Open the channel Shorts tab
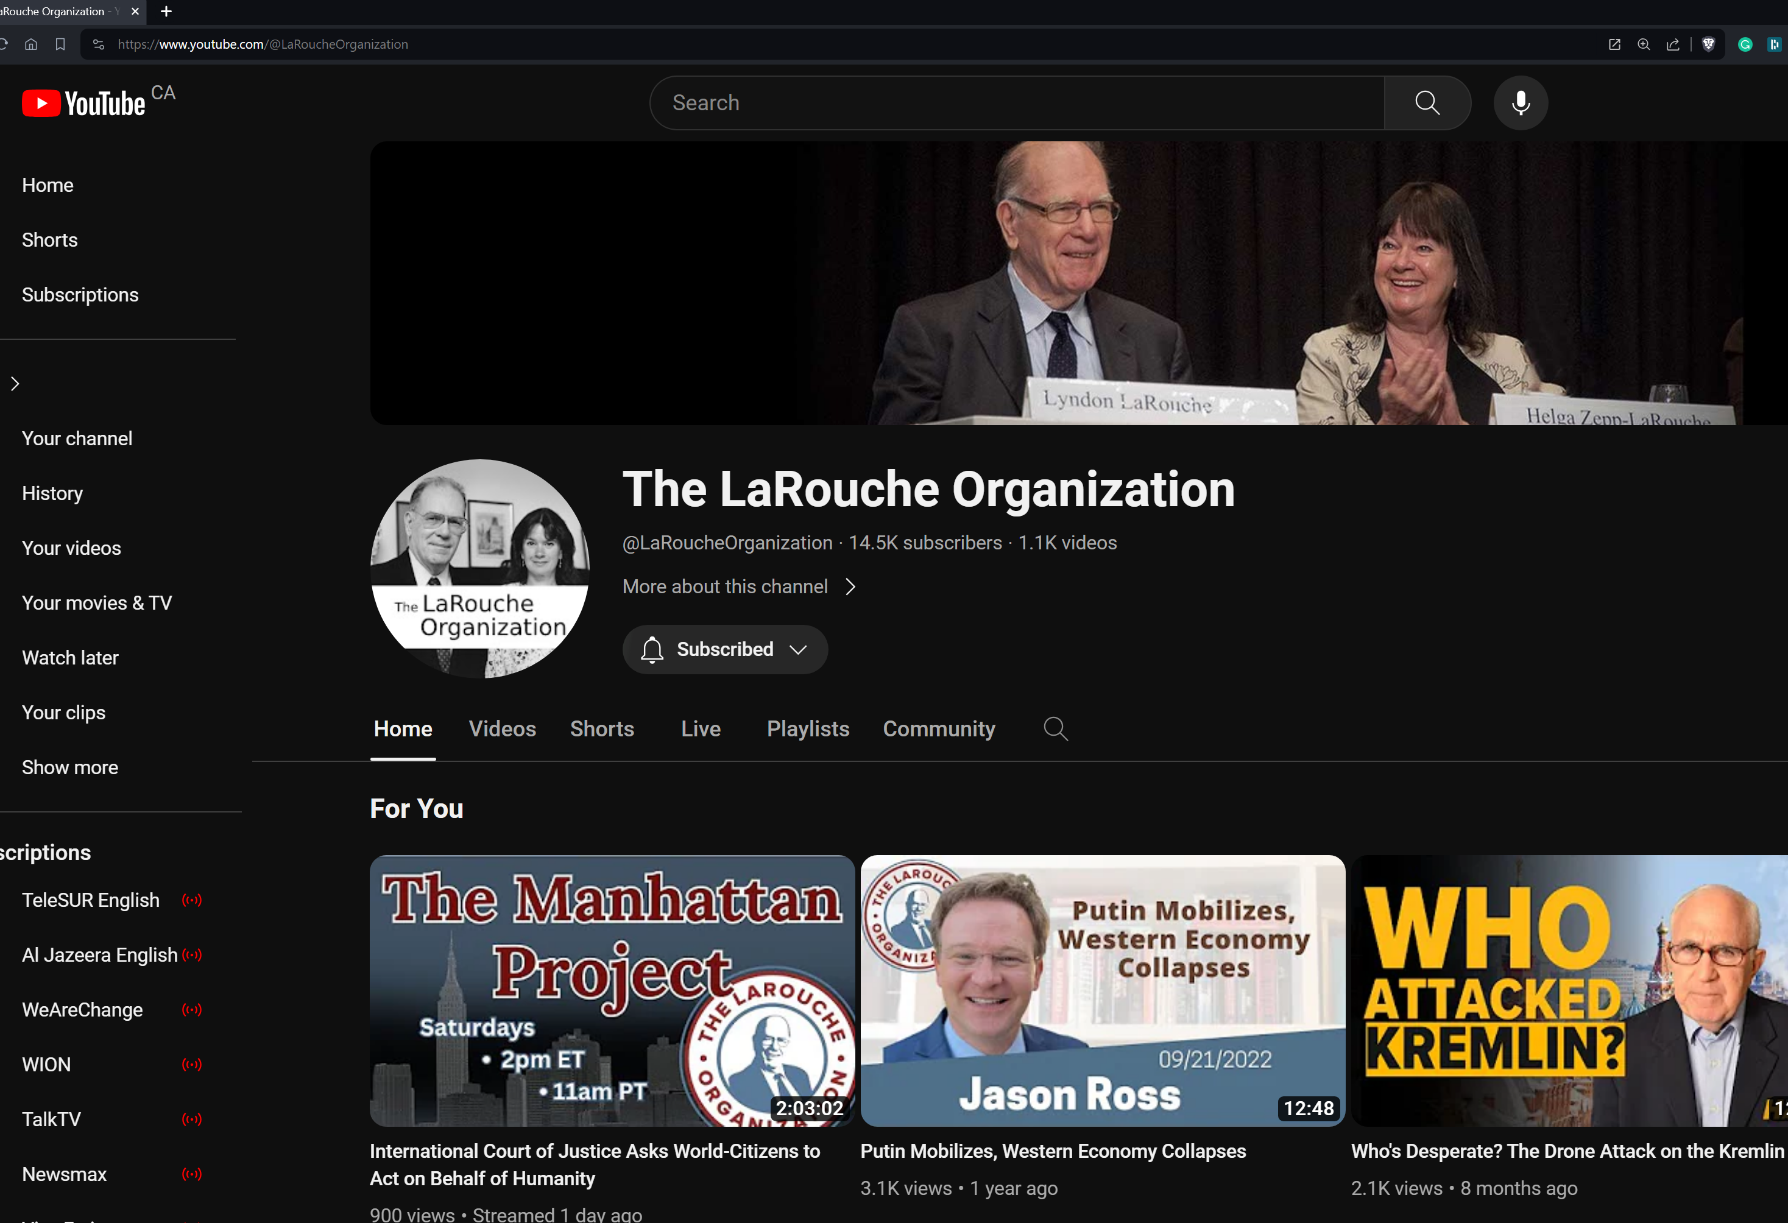 (602, 728)
